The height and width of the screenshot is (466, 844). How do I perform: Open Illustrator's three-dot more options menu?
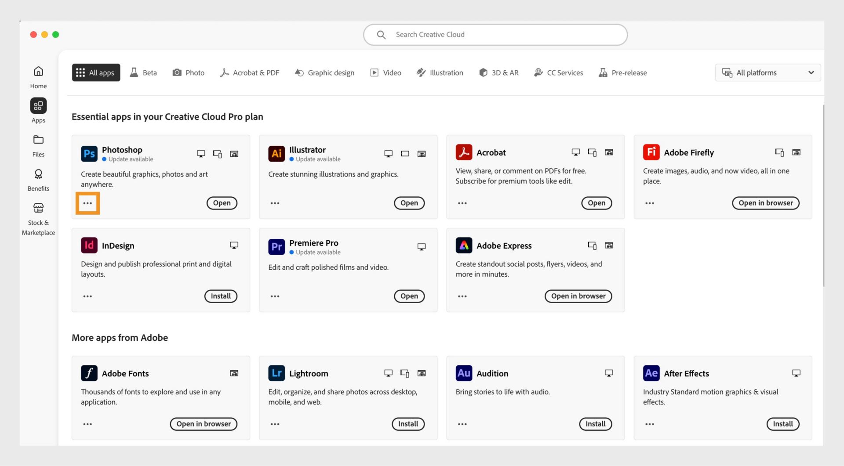275,203
